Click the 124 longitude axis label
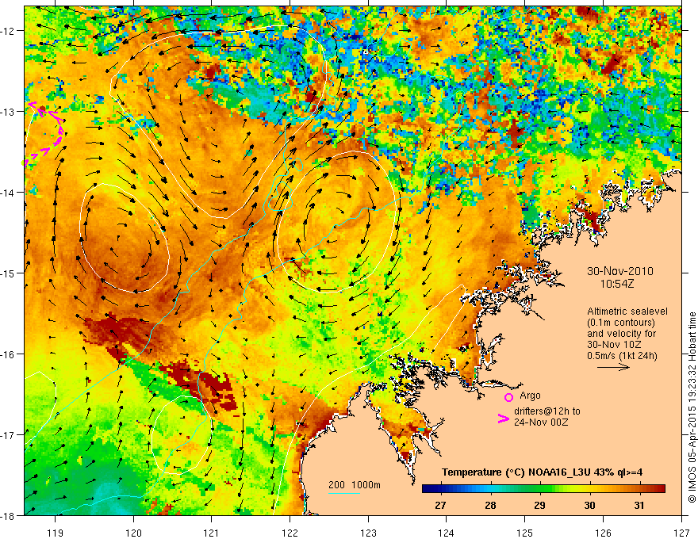Screen dimensions: 698x539 point(447,533)
